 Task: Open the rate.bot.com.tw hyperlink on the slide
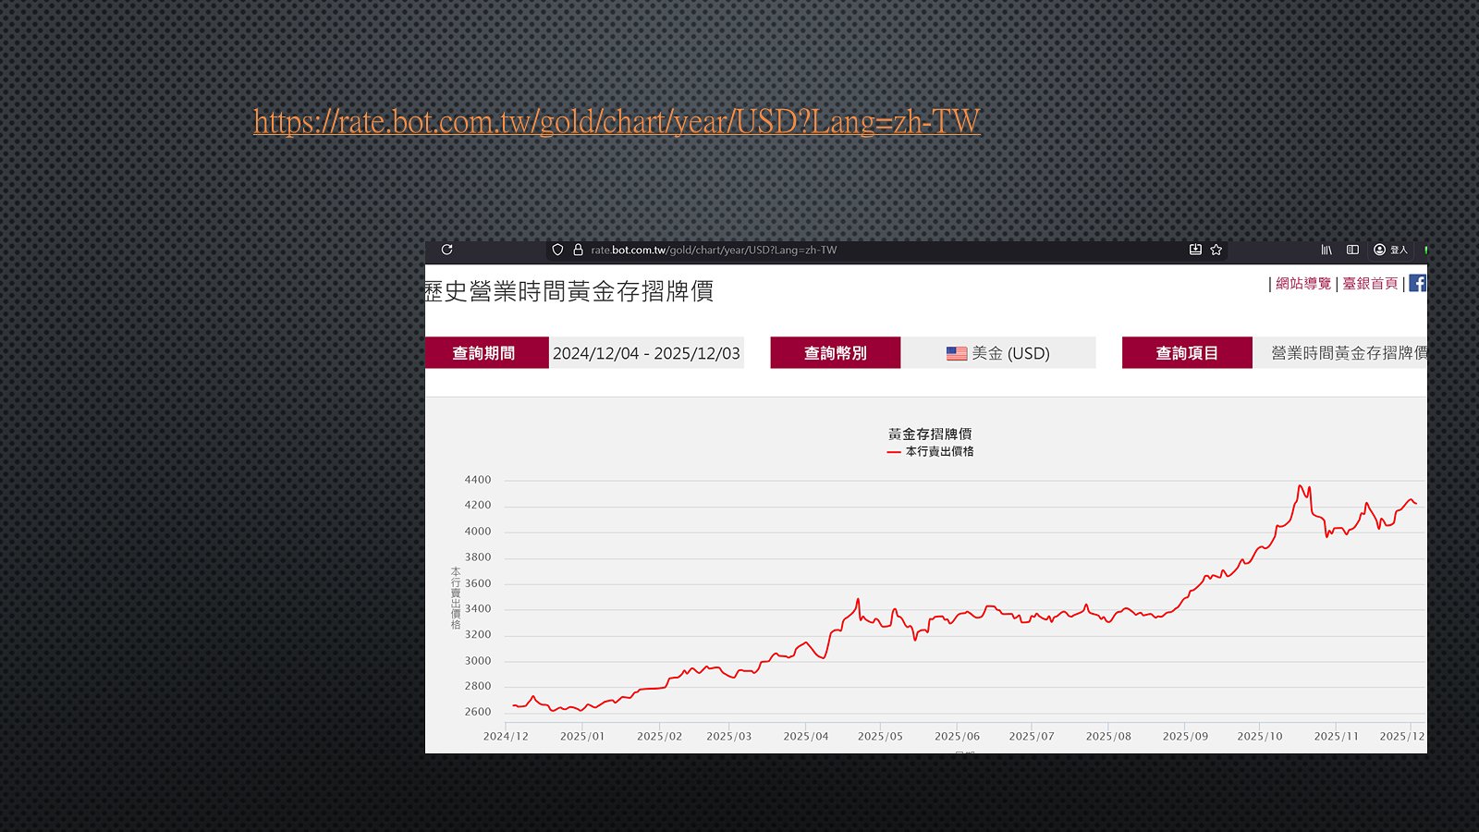(617, 122)
